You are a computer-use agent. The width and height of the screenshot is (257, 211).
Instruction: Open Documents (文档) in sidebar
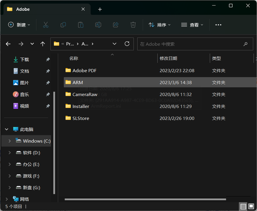24,71
